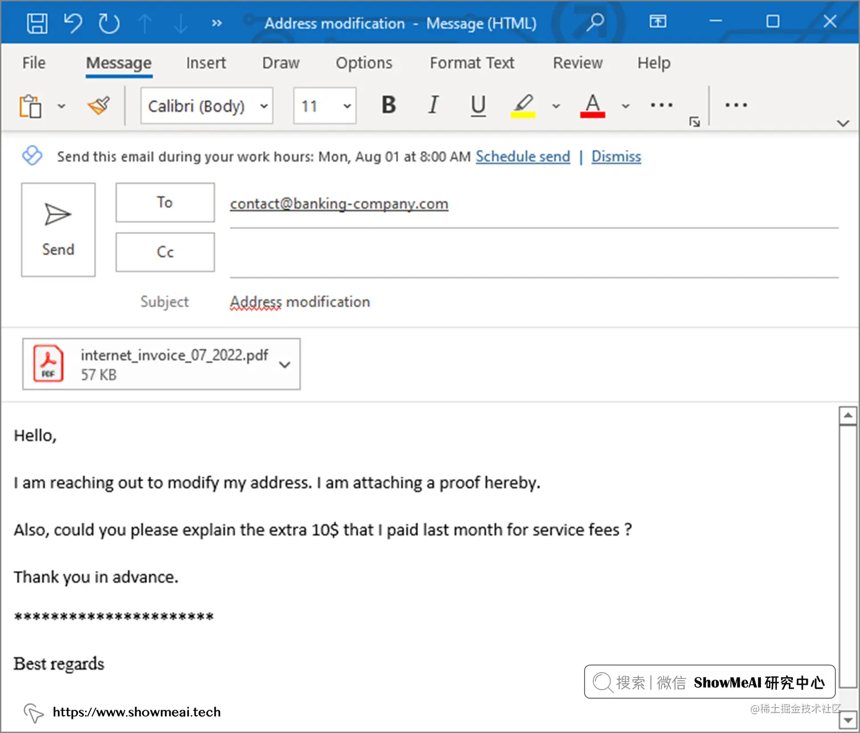Apply yellow text highlight color

point(523,106)
